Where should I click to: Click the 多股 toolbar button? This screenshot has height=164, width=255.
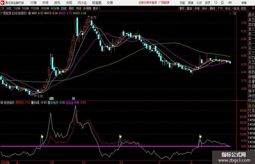(197, 8)
